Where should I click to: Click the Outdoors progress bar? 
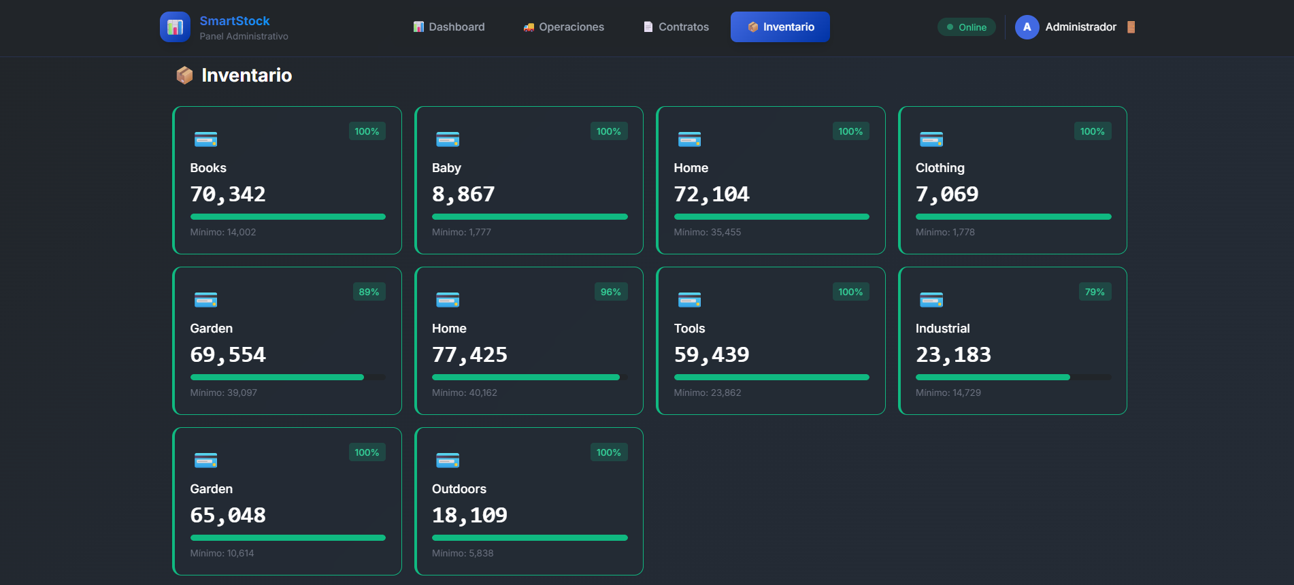coord(529,538)
